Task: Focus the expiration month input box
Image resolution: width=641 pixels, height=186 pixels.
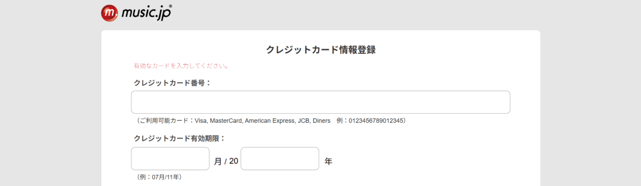Action: click(170, 159)
